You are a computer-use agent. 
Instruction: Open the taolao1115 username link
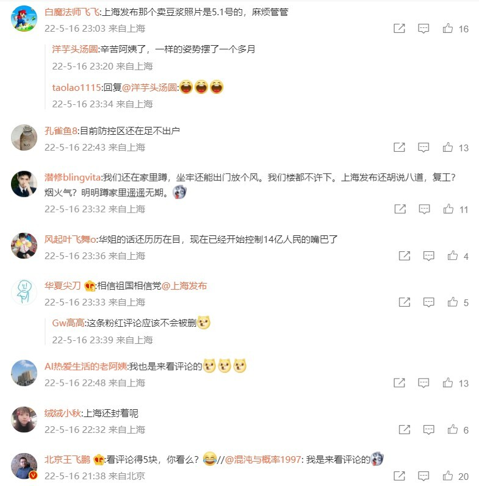[x=77, y=87]
